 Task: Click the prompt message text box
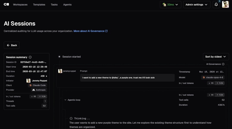tap(127, 78)
